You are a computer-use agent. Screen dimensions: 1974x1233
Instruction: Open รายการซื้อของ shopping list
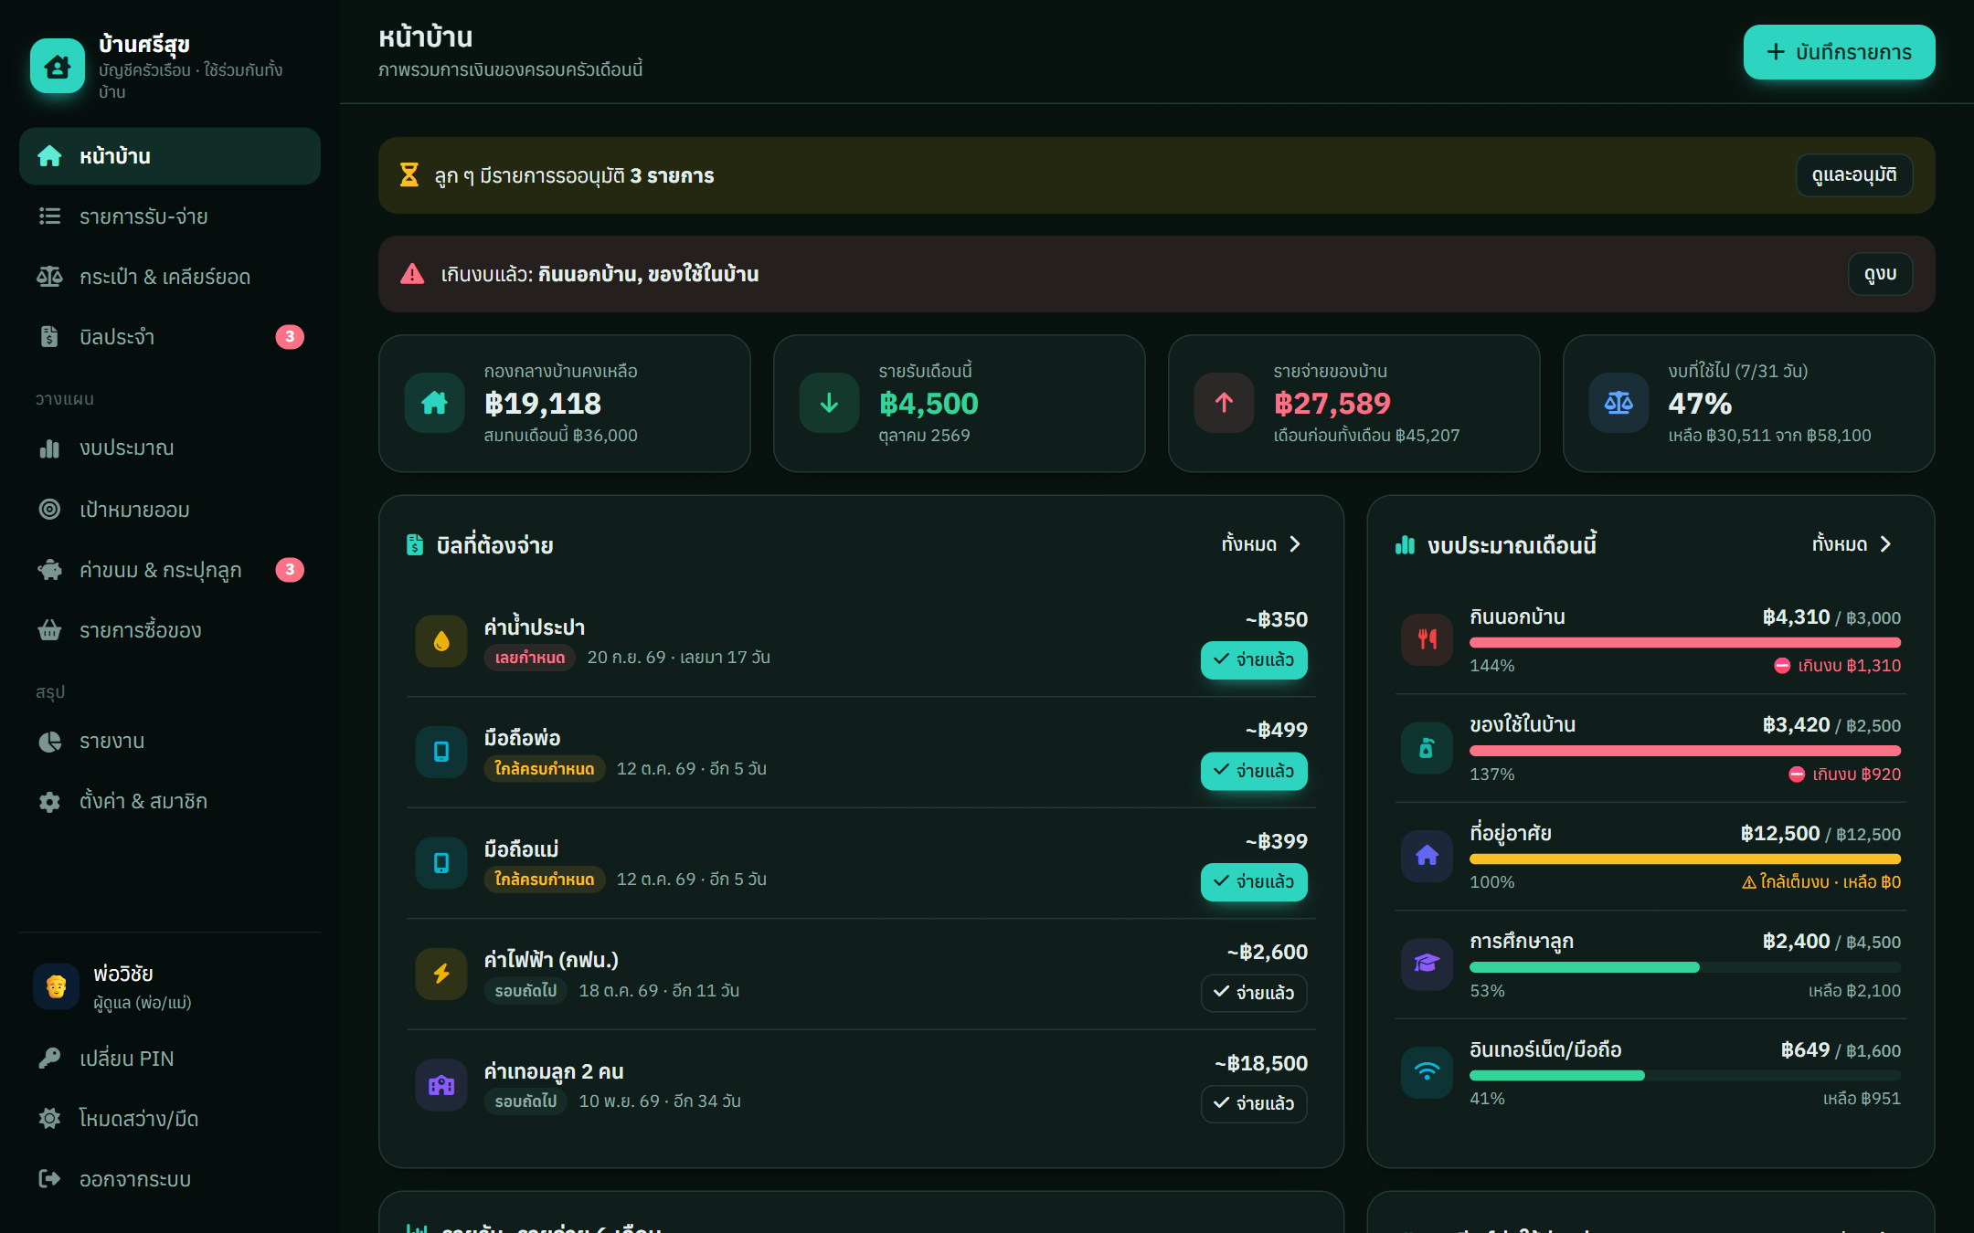pos(170,630)
